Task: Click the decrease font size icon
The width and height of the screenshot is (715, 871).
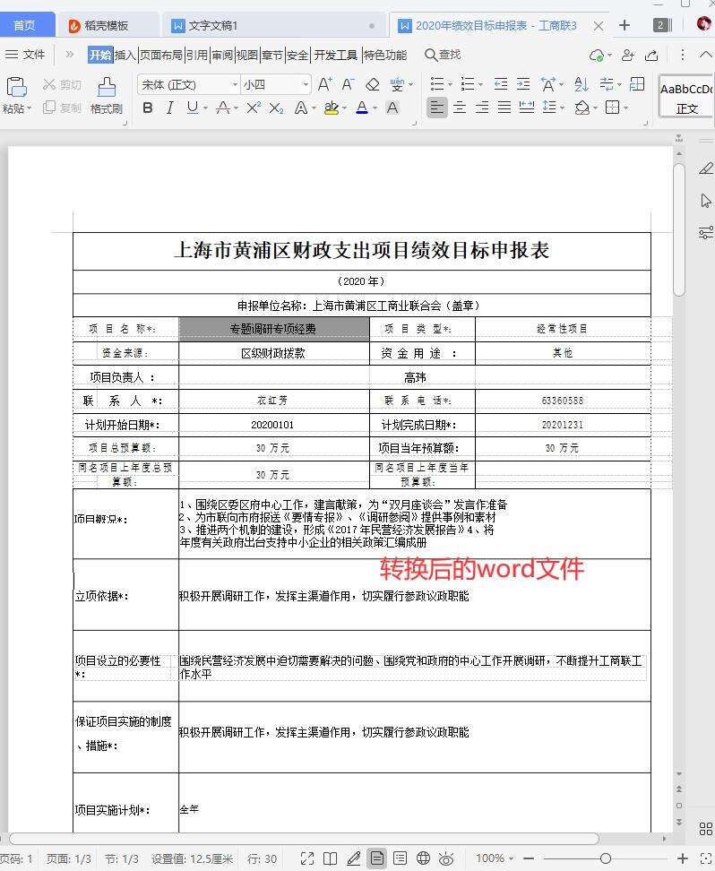Action: [349, 84]
